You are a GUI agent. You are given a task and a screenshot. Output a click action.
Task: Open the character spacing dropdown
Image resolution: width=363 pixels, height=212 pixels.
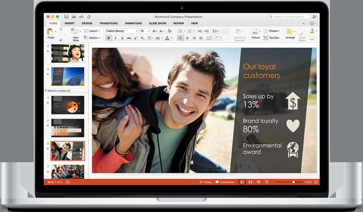point(150,38)
